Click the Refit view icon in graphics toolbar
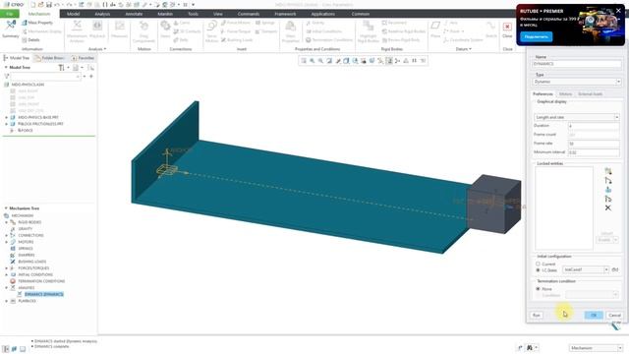The width and height of the screenshot is (629, 354). 304,61
